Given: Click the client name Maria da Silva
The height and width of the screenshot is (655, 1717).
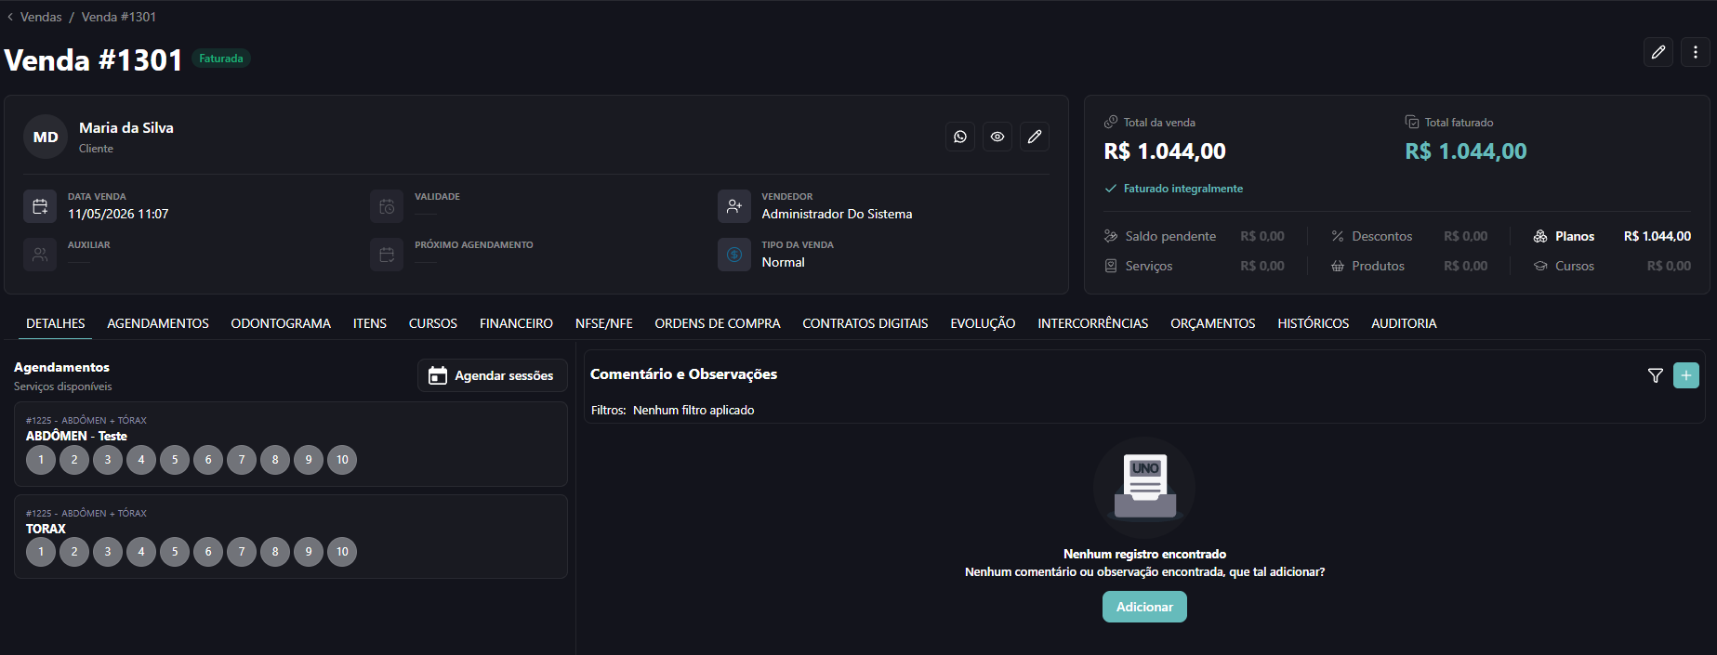Looking at the screenshot, I should click(x=126, y=128).
